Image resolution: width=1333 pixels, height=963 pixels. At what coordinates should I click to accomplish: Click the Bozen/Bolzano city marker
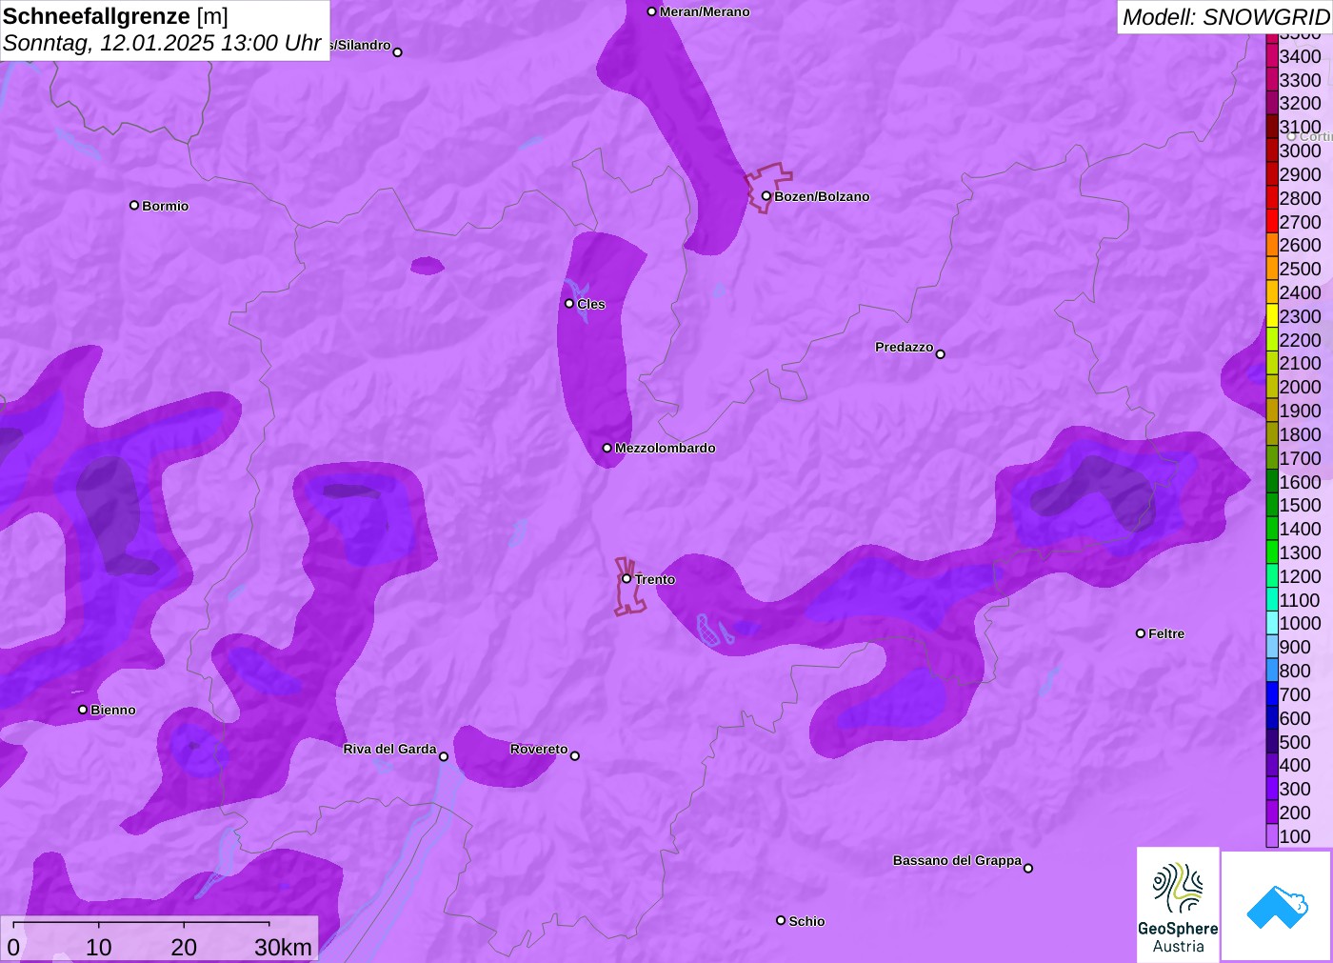[x=766, y=196]
